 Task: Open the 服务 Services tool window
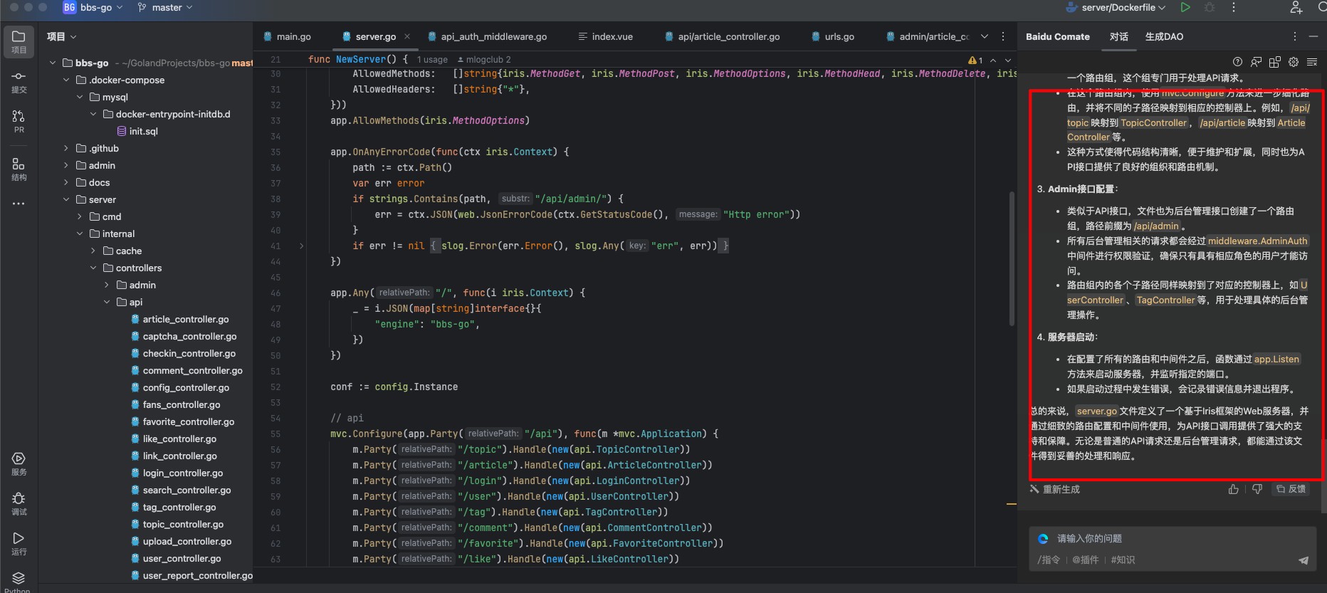tap(19, 464)
